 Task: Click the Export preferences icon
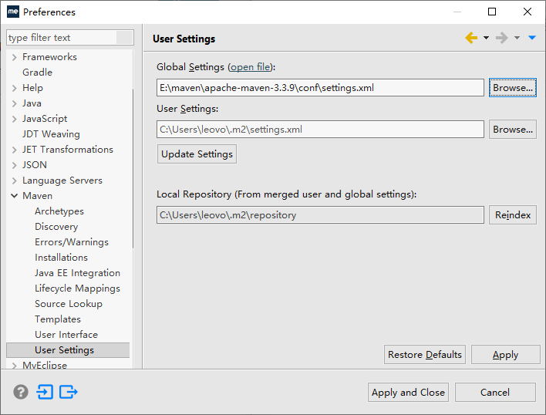pos(69,392)
